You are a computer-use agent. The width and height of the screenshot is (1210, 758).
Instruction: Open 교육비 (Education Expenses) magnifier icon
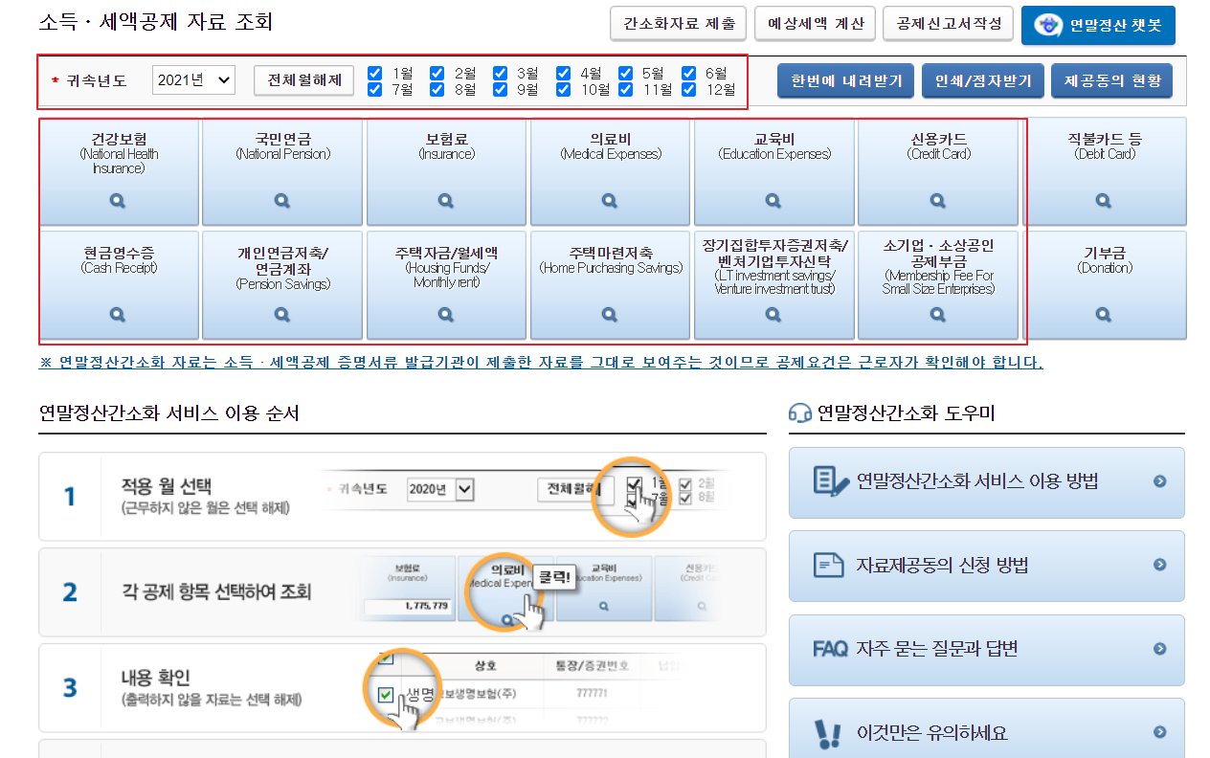[773, 200]
